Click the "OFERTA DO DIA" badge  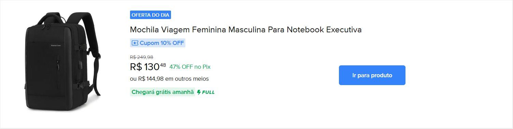point(150,15)
